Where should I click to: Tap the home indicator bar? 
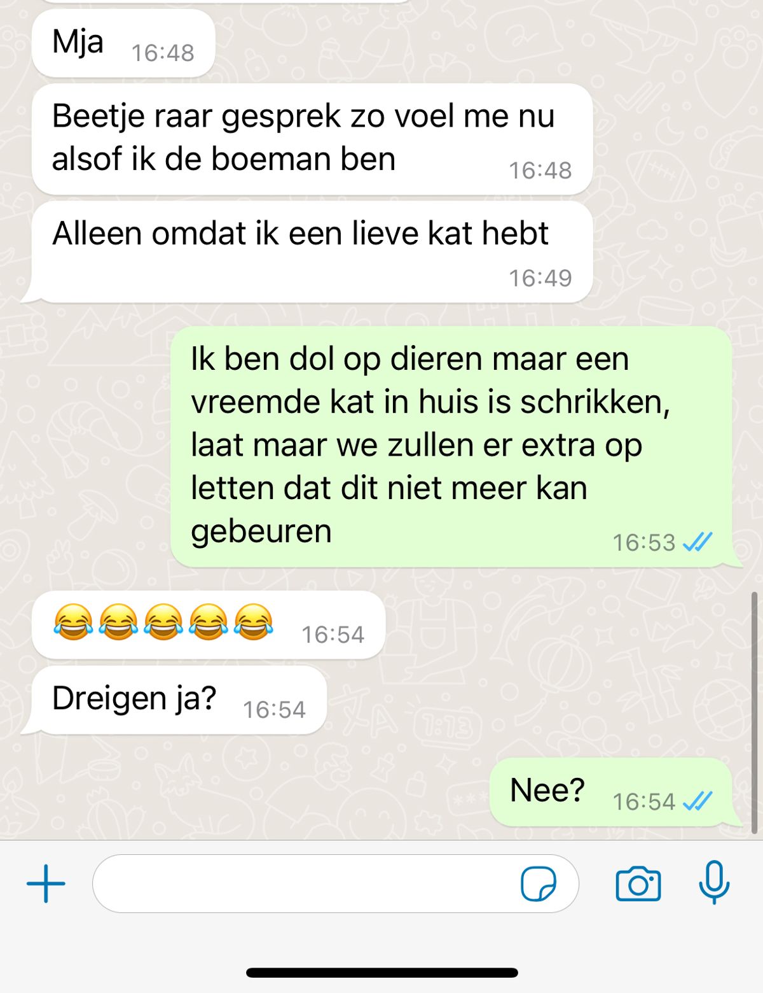click(x=381, y=973)
